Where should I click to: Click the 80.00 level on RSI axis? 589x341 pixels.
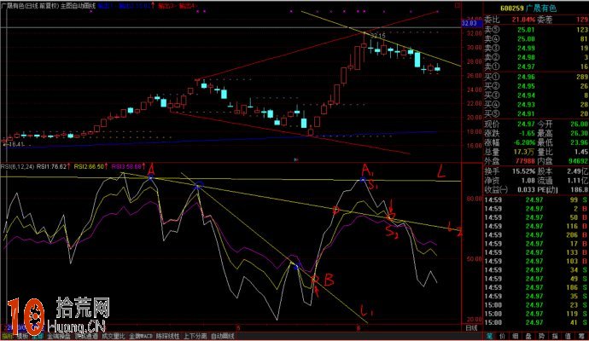tap(474, 199)
